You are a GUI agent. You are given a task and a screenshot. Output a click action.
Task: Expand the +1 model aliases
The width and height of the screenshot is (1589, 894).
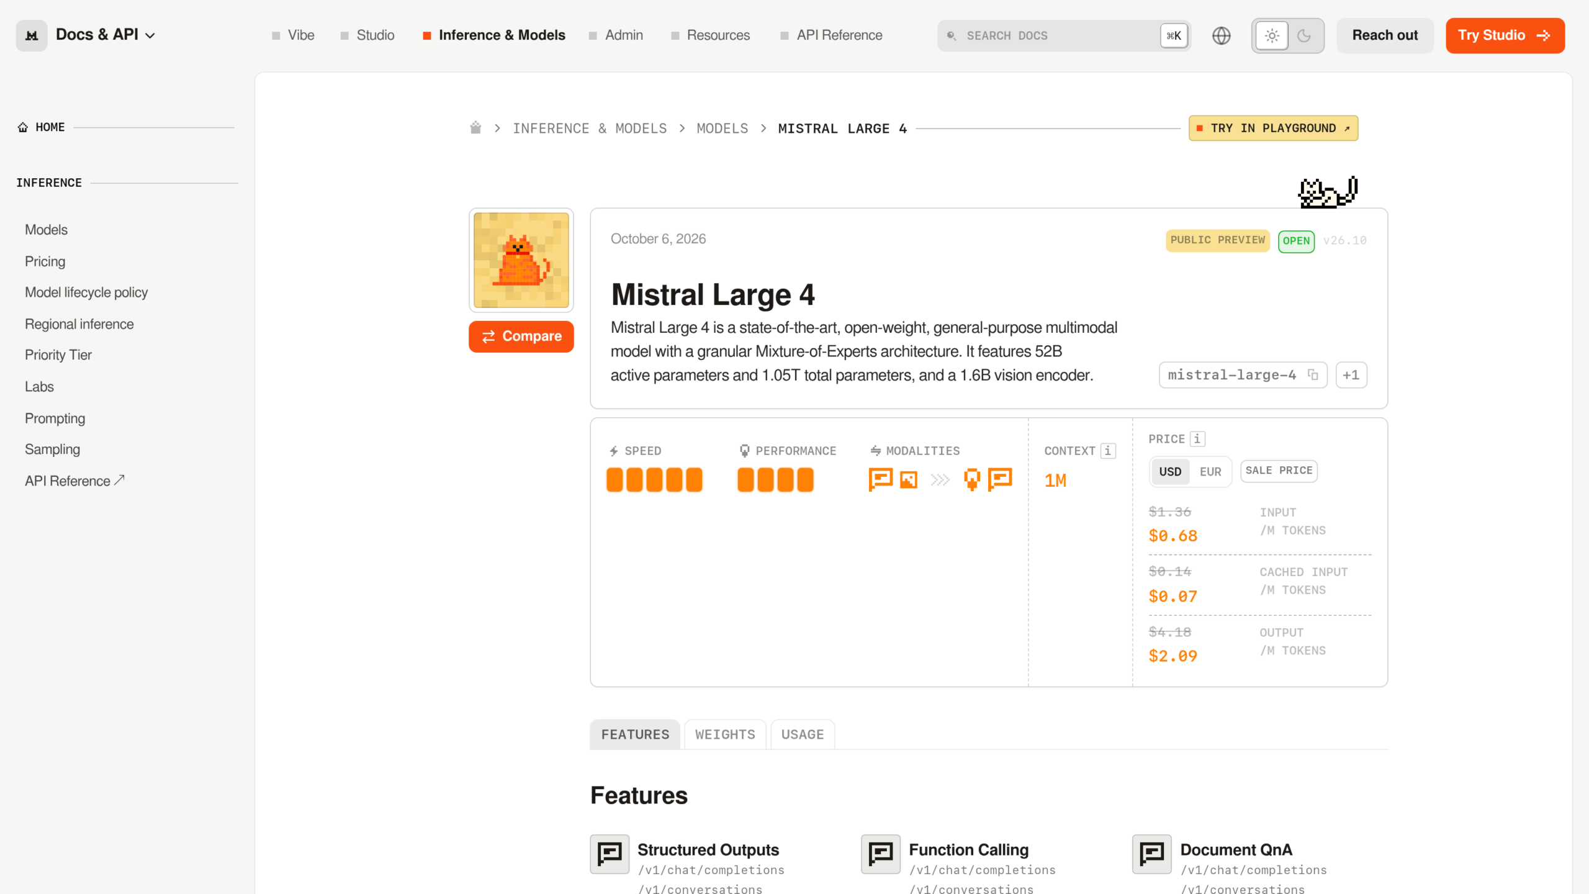(x=1351, y=375)
